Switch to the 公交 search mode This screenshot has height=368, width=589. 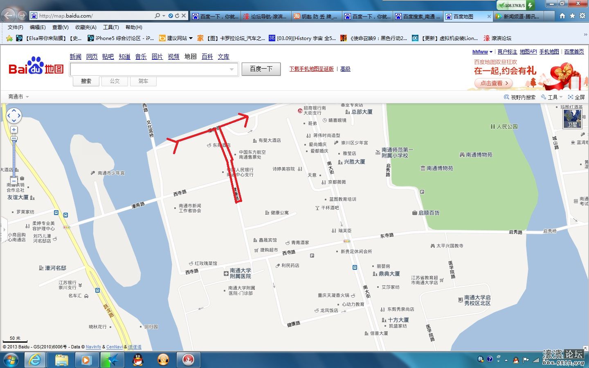pos(115,81)
